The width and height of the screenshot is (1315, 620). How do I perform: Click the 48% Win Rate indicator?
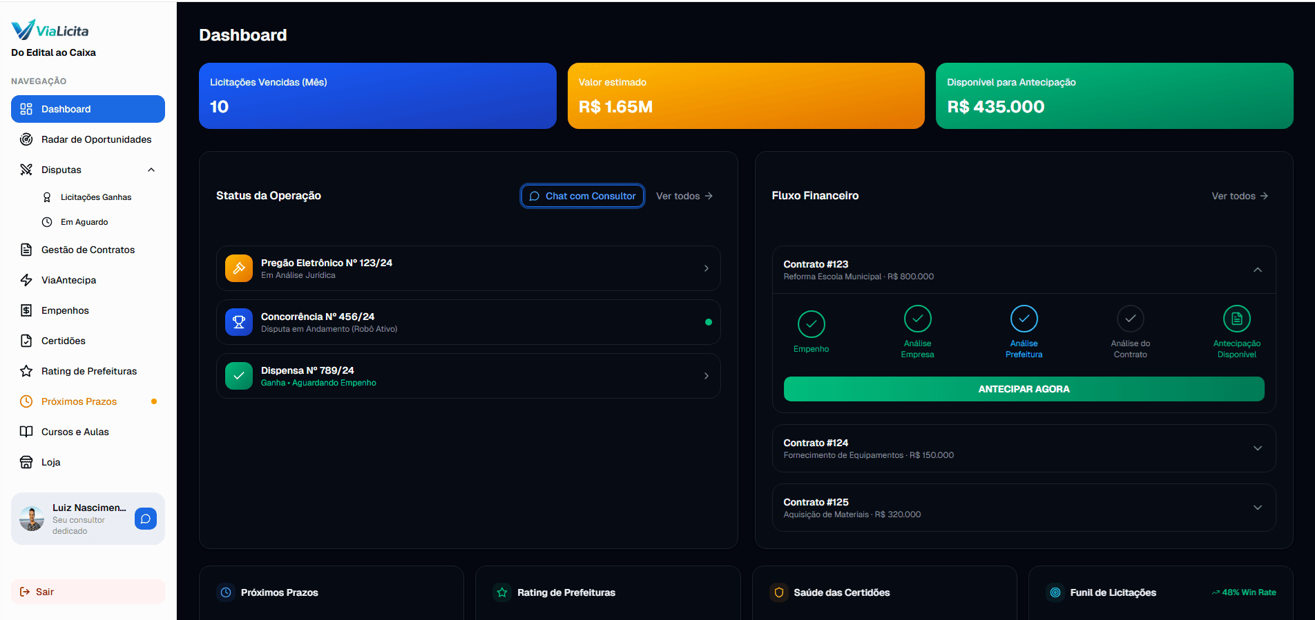point(1244,592)
